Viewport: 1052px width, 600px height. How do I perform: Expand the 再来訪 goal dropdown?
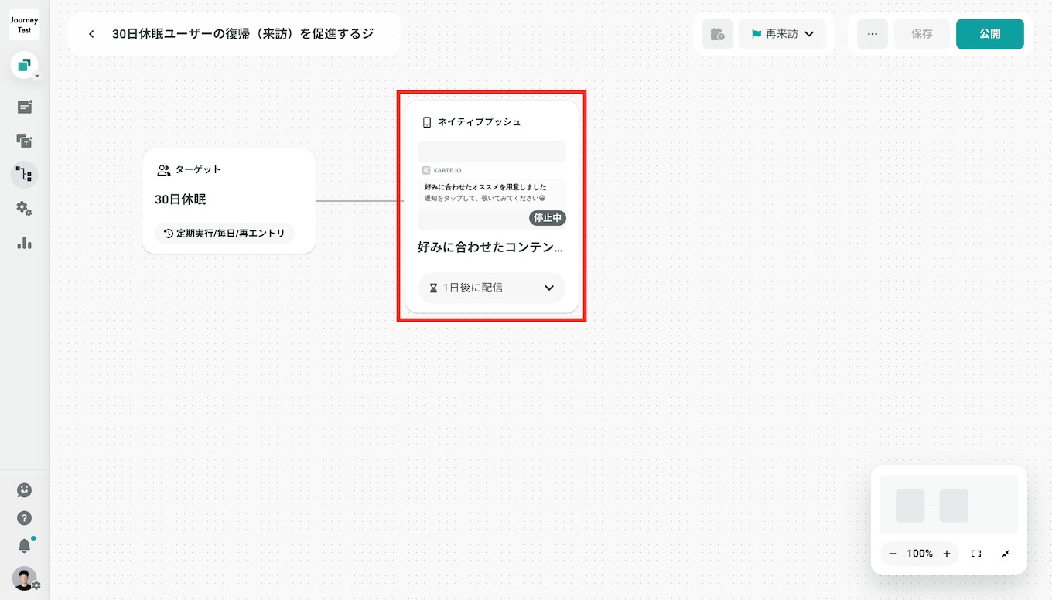pos(783,34)
